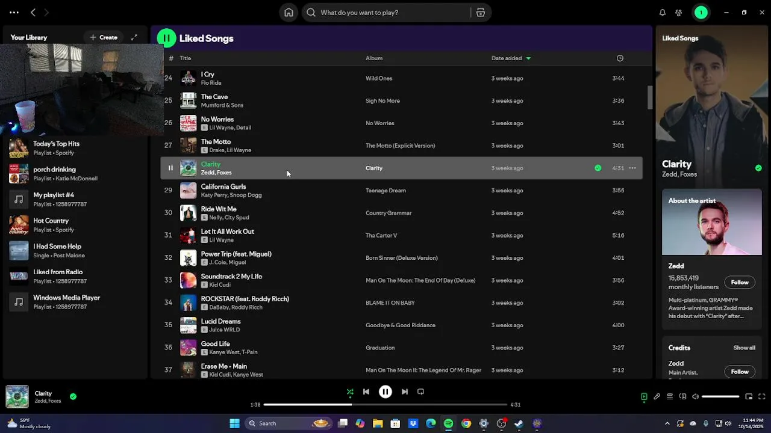The image size is (771, 433).
Task: Open I Had Some Help single
Action: pyautogui.click(x=73, y=251)
